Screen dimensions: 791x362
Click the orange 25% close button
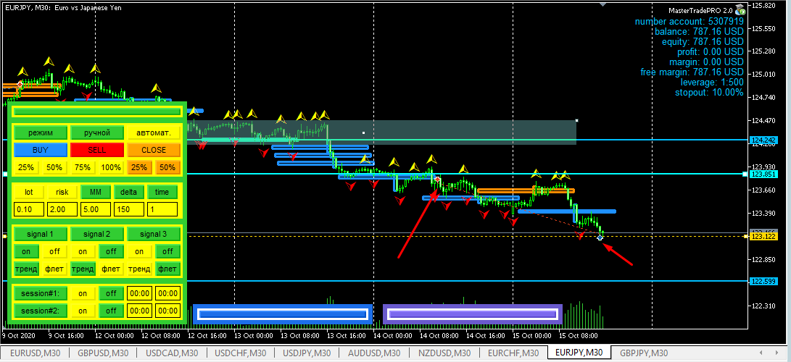[x=139, y=167]
